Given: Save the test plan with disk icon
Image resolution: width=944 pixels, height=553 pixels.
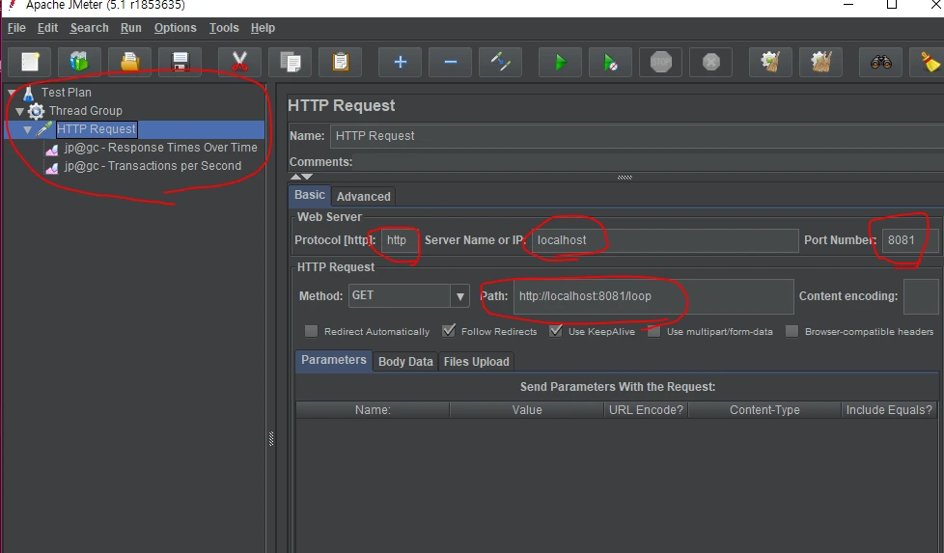Looking at the screenshot, I should click(x=180, y=62).
